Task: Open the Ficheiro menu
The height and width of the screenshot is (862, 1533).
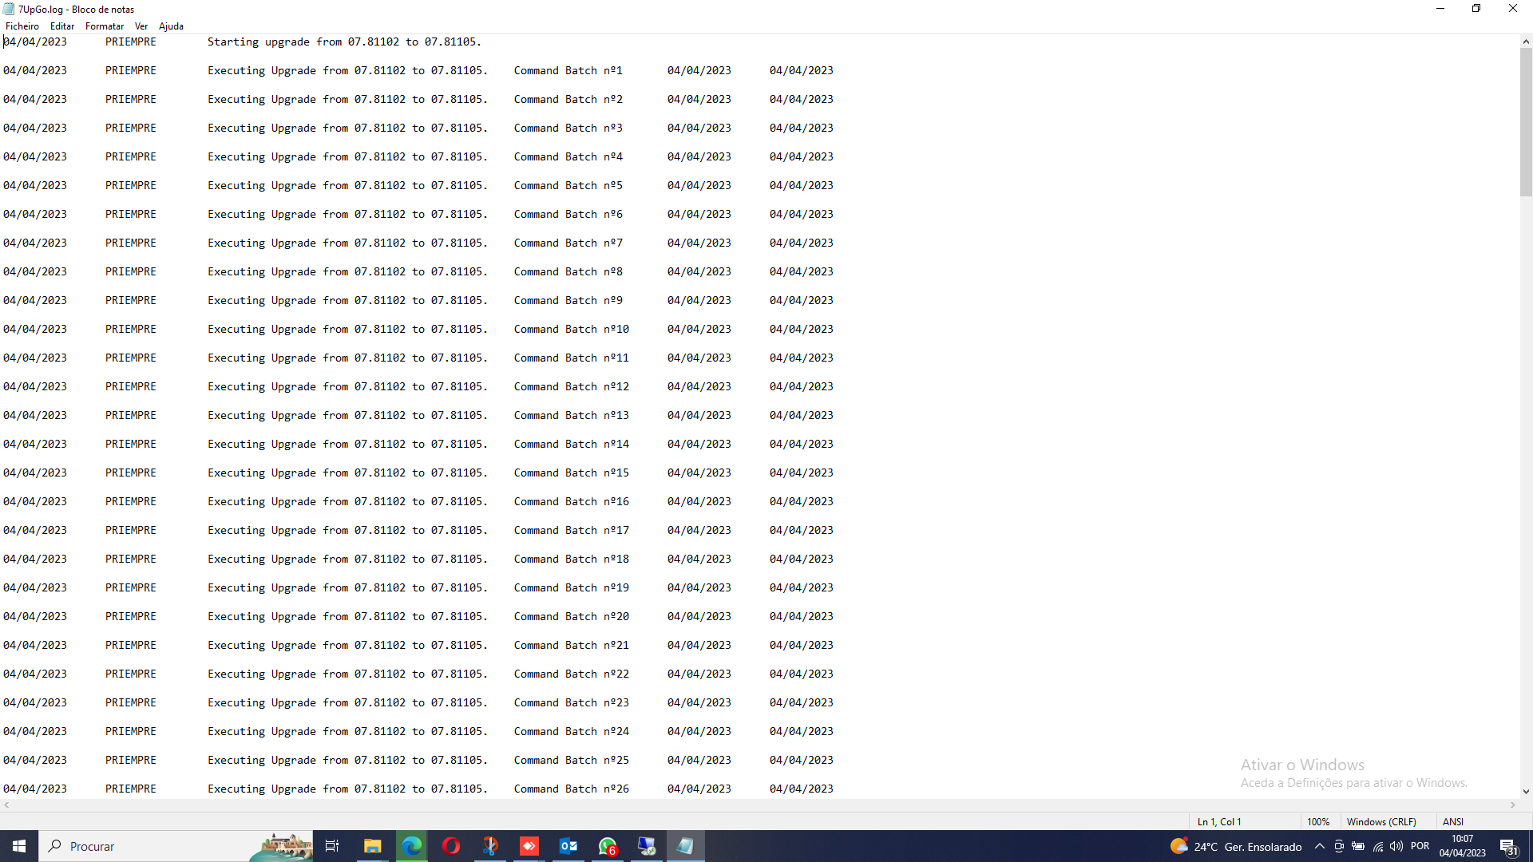Action: (22, 26)
